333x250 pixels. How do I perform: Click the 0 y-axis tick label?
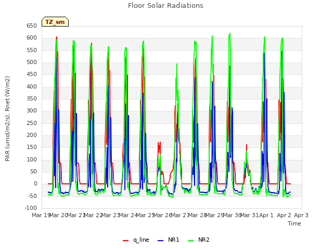coord(35,184)
